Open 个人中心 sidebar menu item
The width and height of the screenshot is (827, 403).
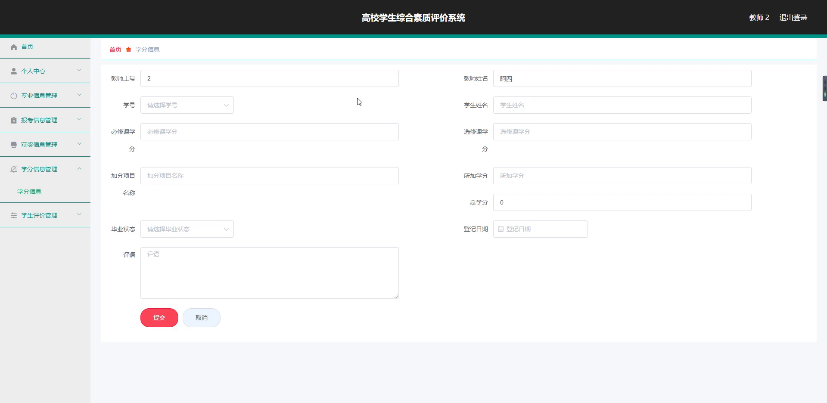click(45, 71)
